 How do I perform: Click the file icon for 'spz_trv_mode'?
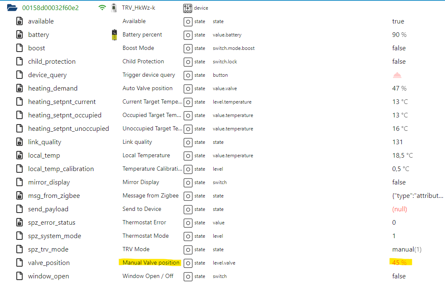click(19, 249)
